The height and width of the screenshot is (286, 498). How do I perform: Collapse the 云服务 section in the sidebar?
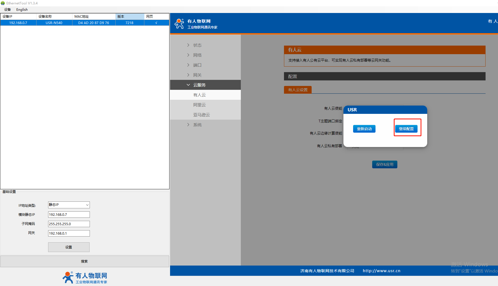point(205,85)
